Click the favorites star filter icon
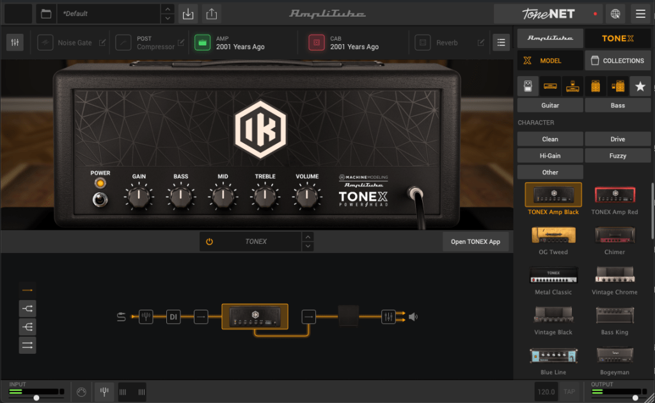 pos(640,86)
